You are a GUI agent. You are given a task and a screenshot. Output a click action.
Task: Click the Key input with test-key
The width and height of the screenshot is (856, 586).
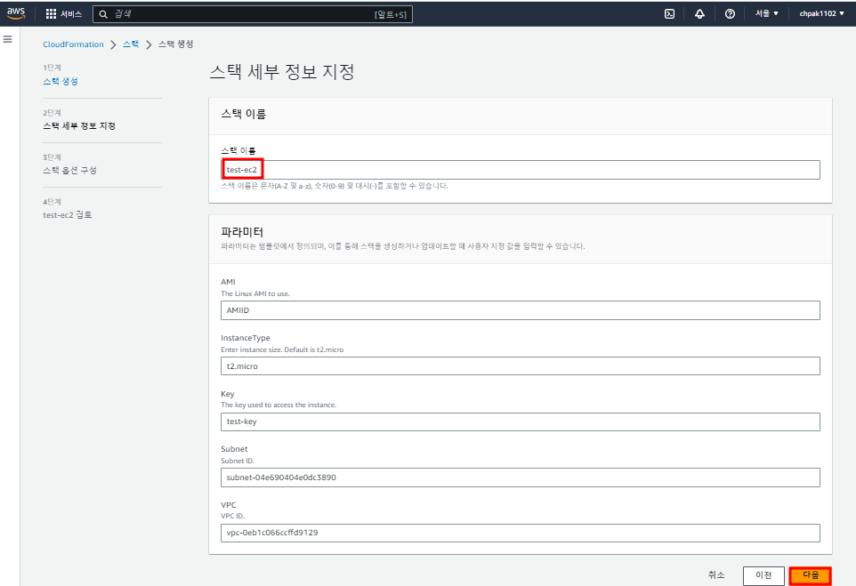[521, 421]
